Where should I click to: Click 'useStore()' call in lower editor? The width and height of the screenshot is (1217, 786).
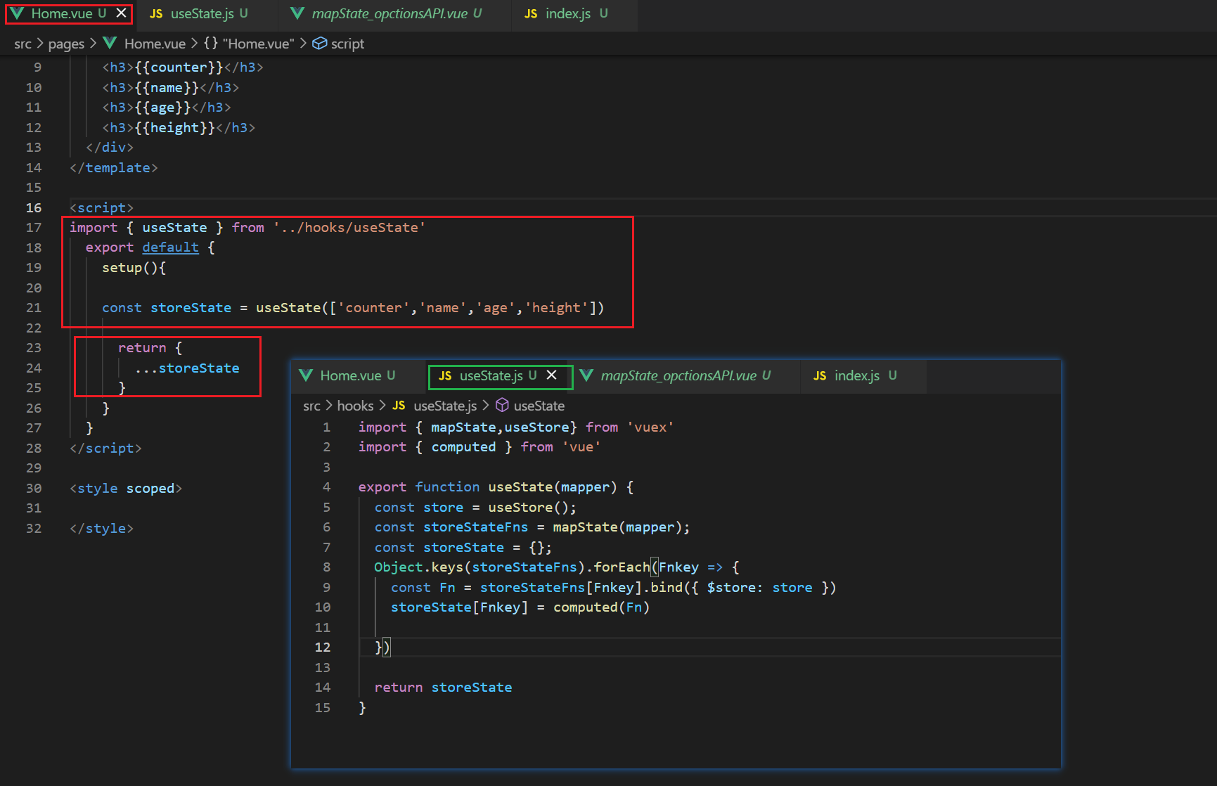[529, 508]
